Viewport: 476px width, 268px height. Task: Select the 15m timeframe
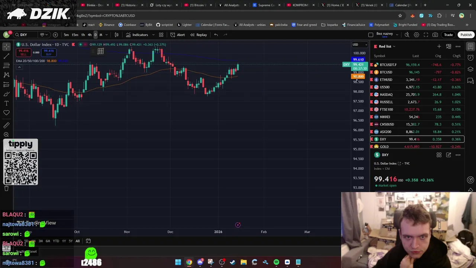pos(75,35)
